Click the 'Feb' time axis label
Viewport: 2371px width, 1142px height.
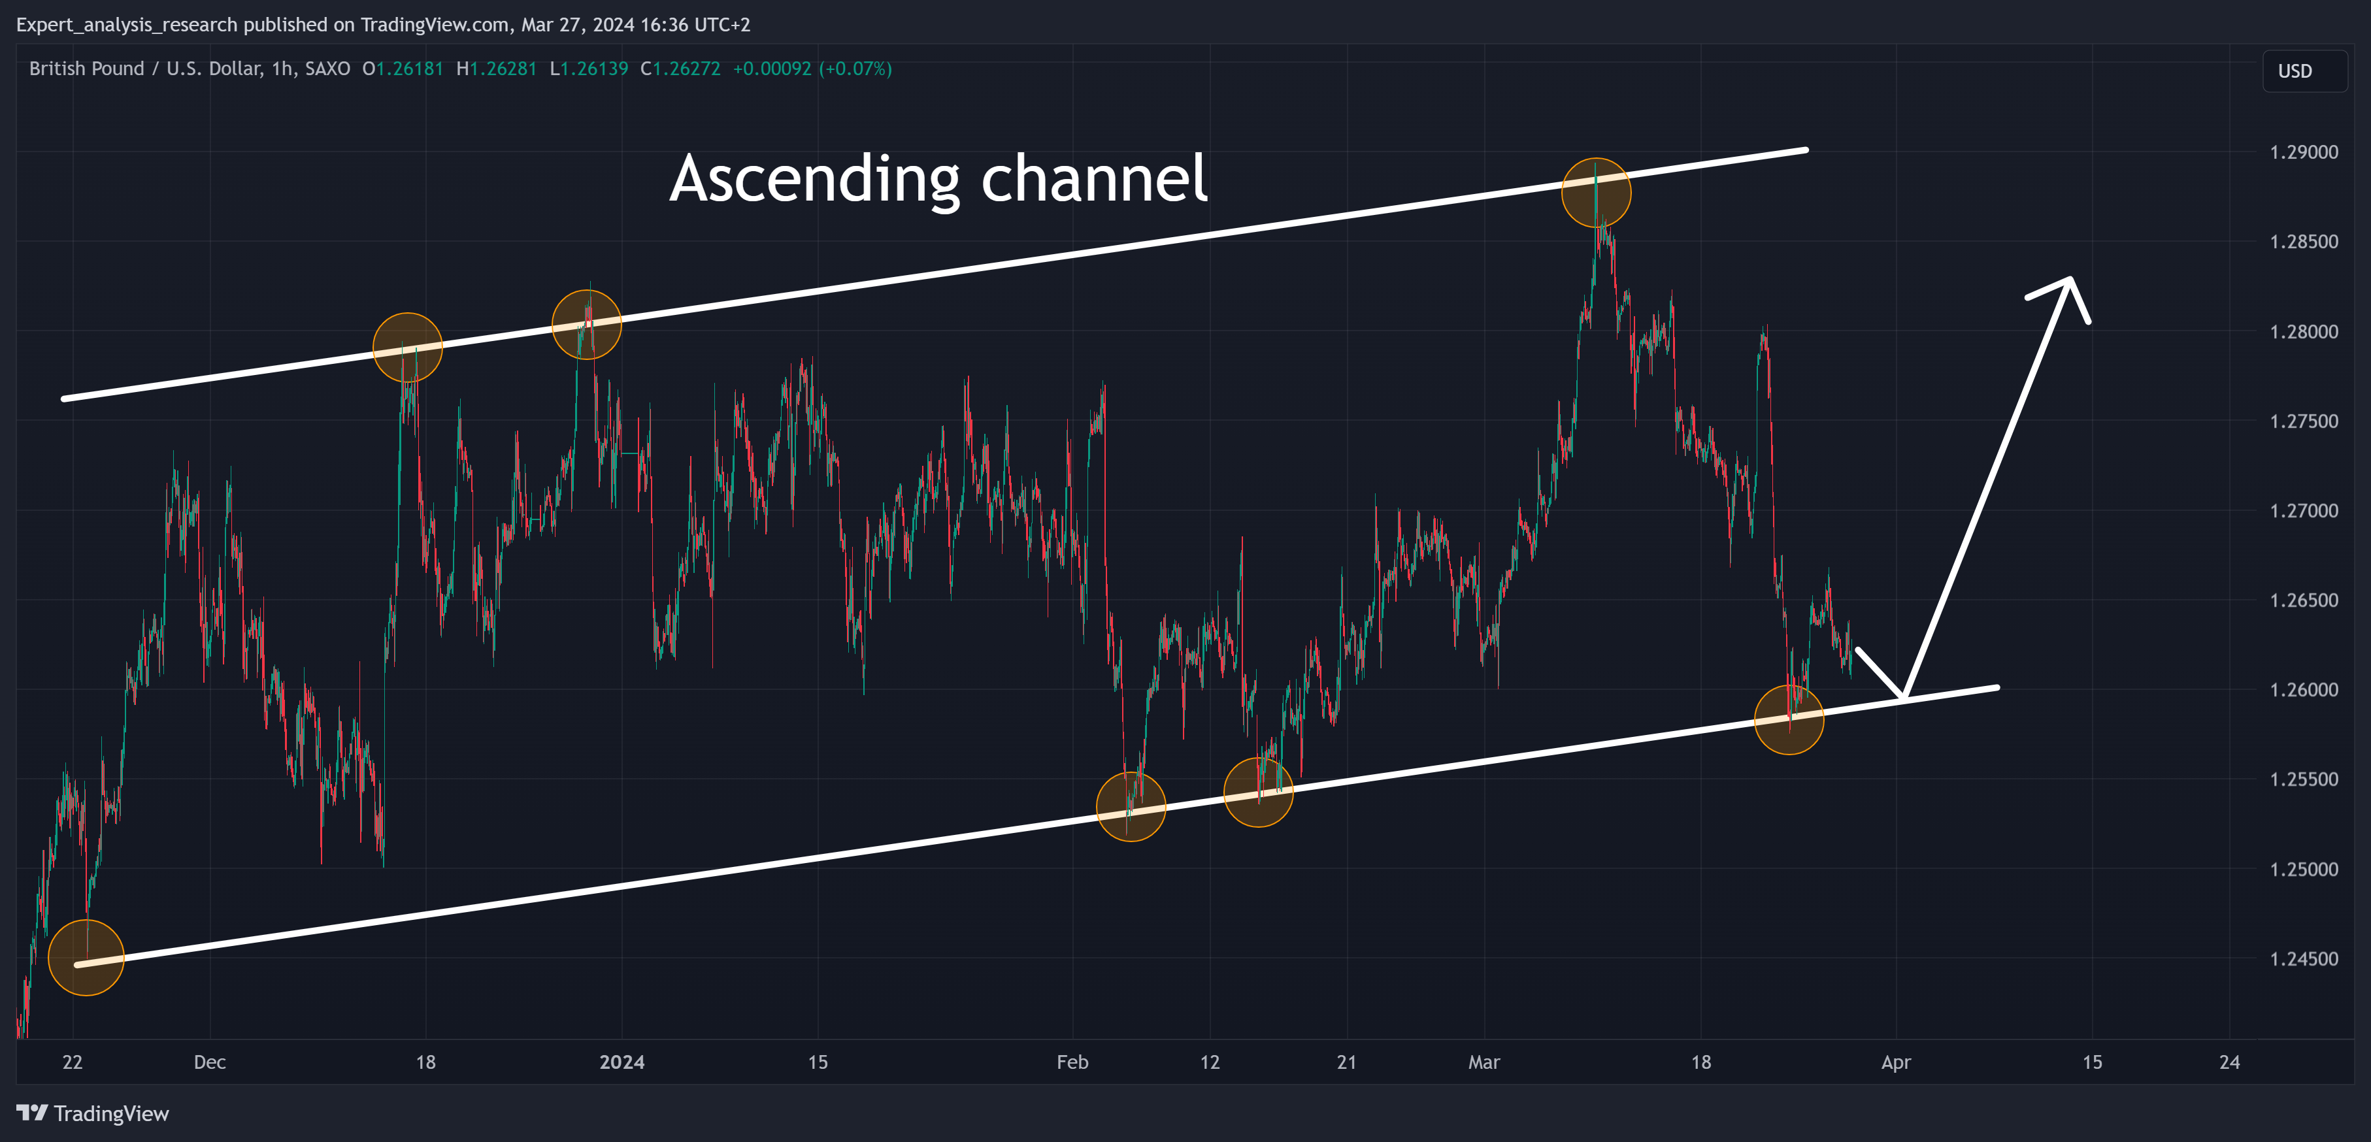click(1072, 1062)
